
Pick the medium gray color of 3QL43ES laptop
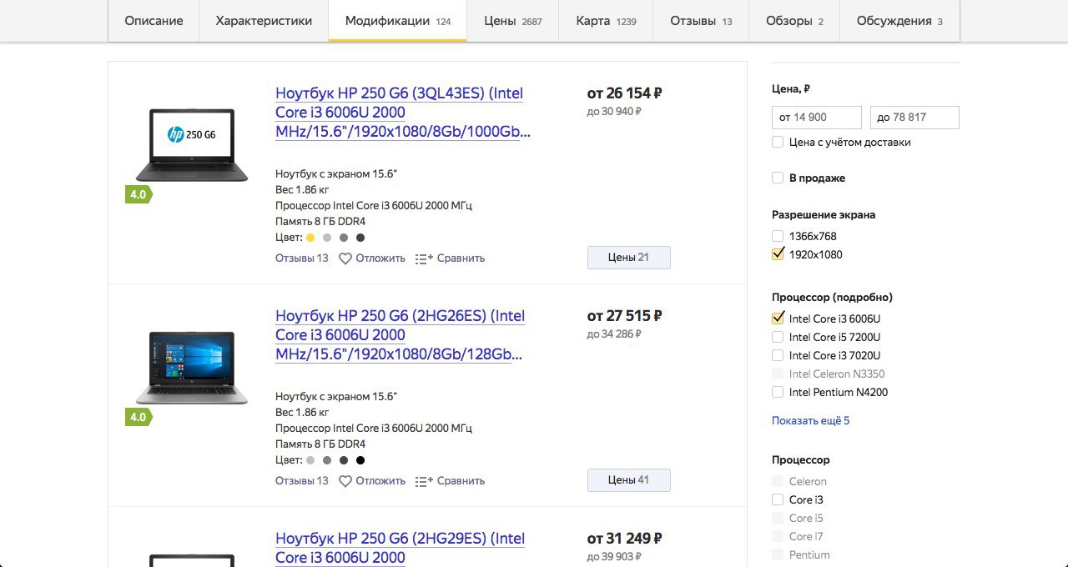[x=344, y=238]
